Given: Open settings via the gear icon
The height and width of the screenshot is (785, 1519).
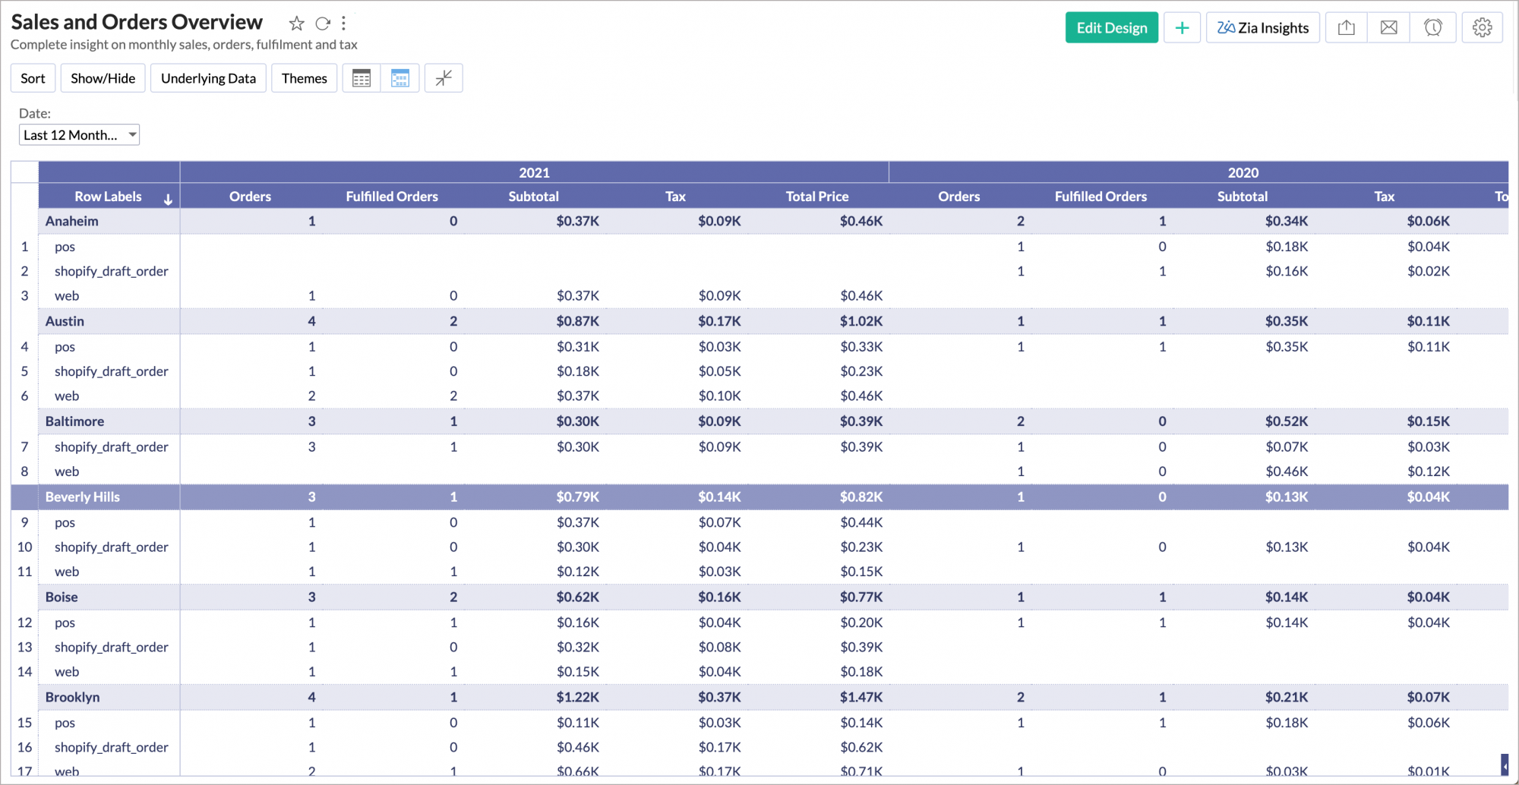Looking at the screenshot, I should coord(1482,28).
